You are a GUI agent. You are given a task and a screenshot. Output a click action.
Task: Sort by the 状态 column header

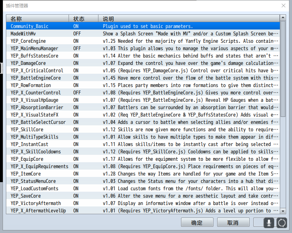83,19
